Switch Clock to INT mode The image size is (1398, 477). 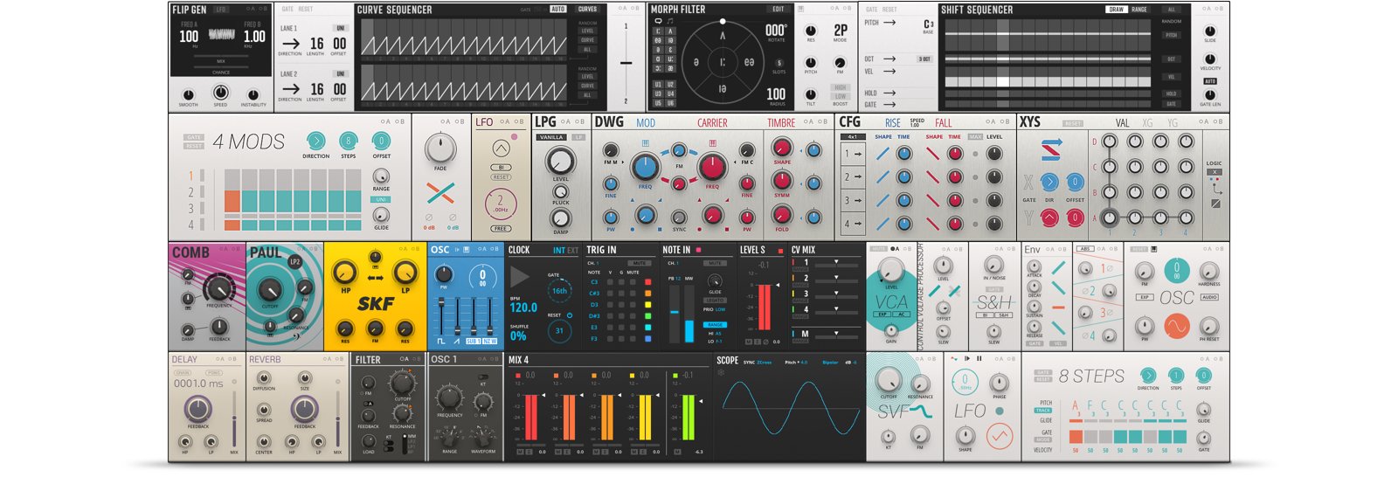(x=558, y=251)
